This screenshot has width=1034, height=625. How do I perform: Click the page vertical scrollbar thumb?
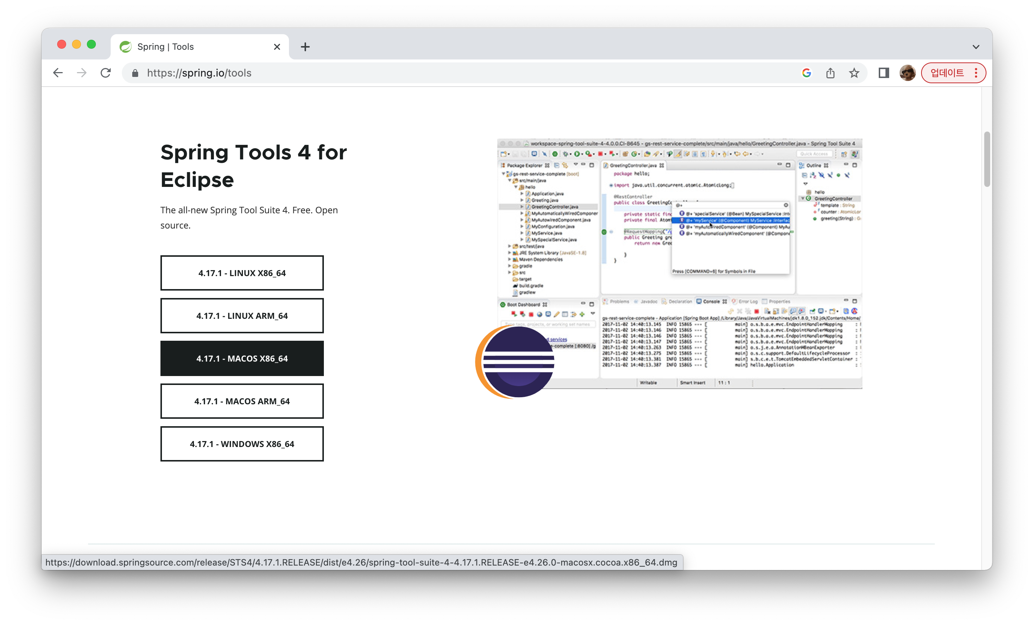[x=986, y=159]
